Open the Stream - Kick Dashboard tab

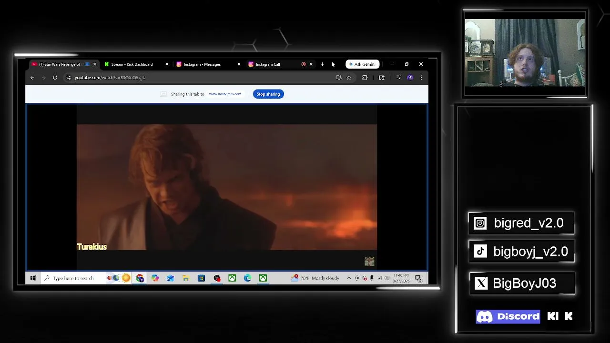[136, 64]
